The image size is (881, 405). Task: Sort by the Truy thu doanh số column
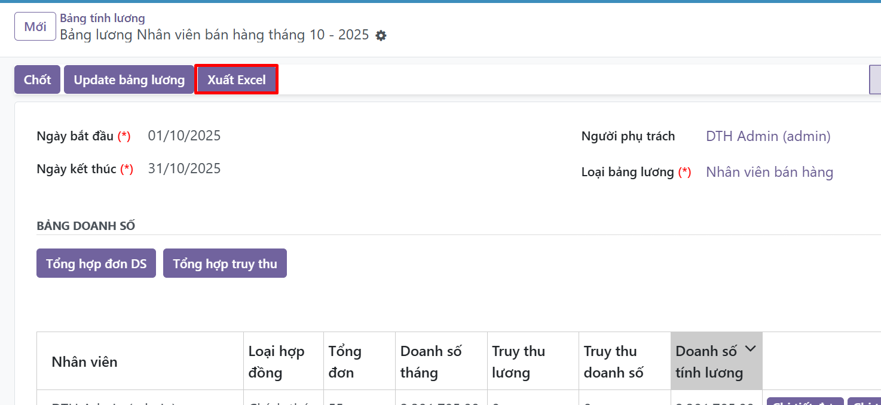click(613, 362)
